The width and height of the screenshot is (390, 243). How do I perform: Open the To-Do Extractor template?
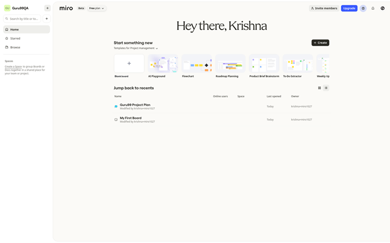point(298,63)
